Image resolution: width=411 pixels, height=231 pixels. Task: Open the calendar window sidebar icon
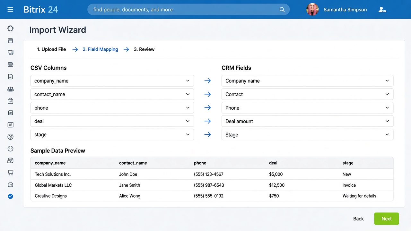tap(10, 41)
